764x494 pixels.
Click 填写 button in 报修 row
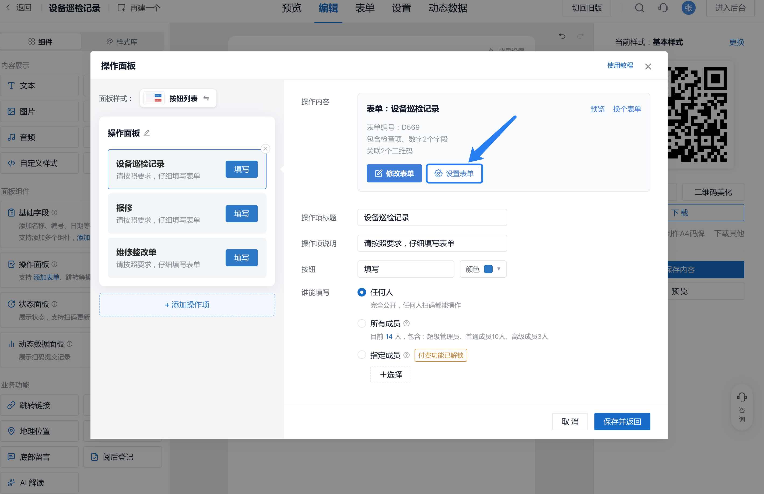(x=242, y=214)
